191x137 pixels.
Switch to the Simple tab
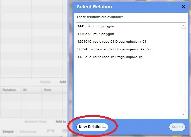click(8, 132)
